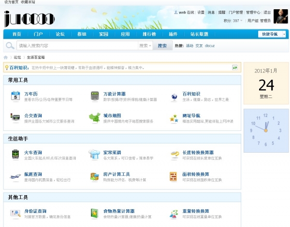Go to the 群组 nav tab
The width and height of the screenshot is (290, 227).
click(82, 34)
